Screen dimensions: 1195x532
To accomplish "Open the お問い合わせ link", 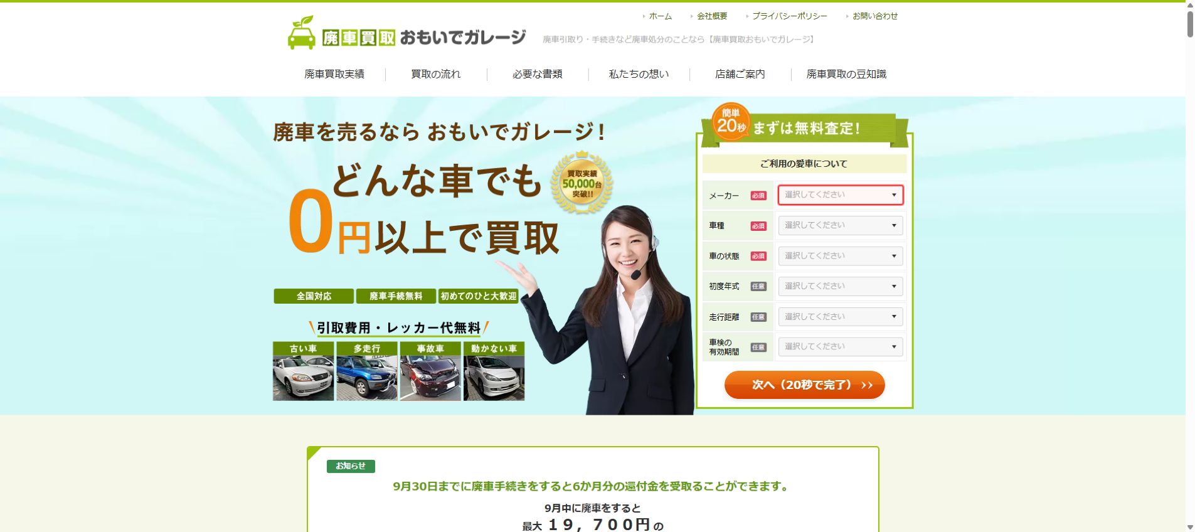I will tap(875, 16).
